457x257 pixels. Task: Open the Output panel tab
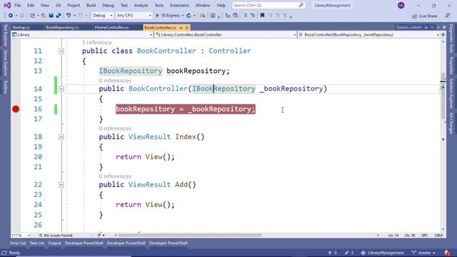54,243
